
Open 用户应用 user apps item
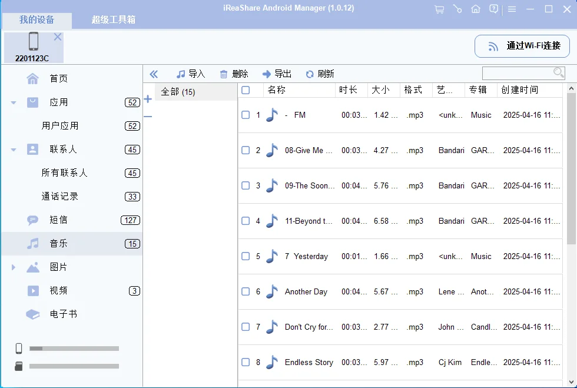(72, 126)
